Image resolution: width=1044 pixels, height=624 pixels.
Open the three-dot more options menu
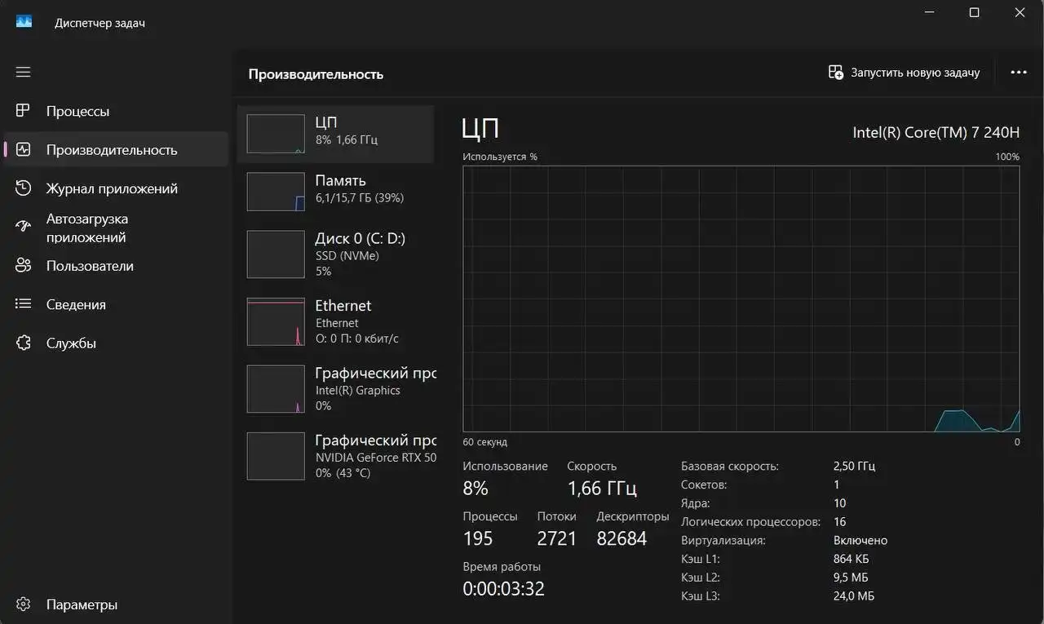click(x=1018, y=73)
